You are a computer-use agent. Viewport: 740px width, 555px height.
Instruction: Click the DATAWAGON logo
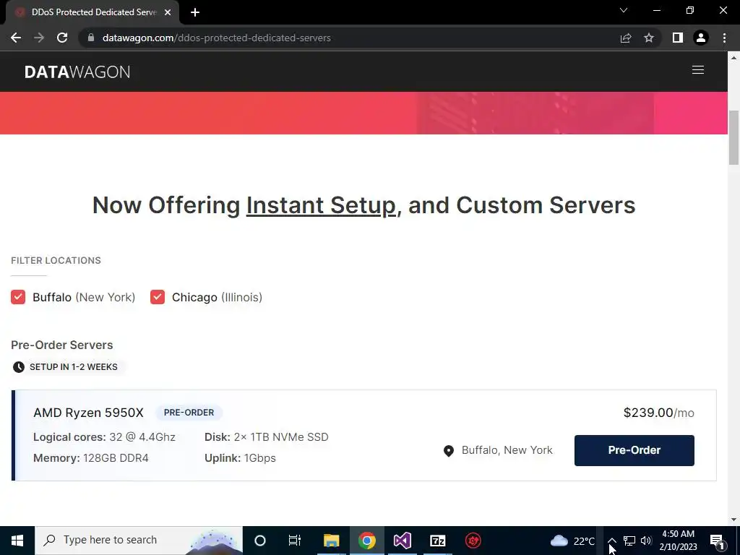tap(77, 72)
